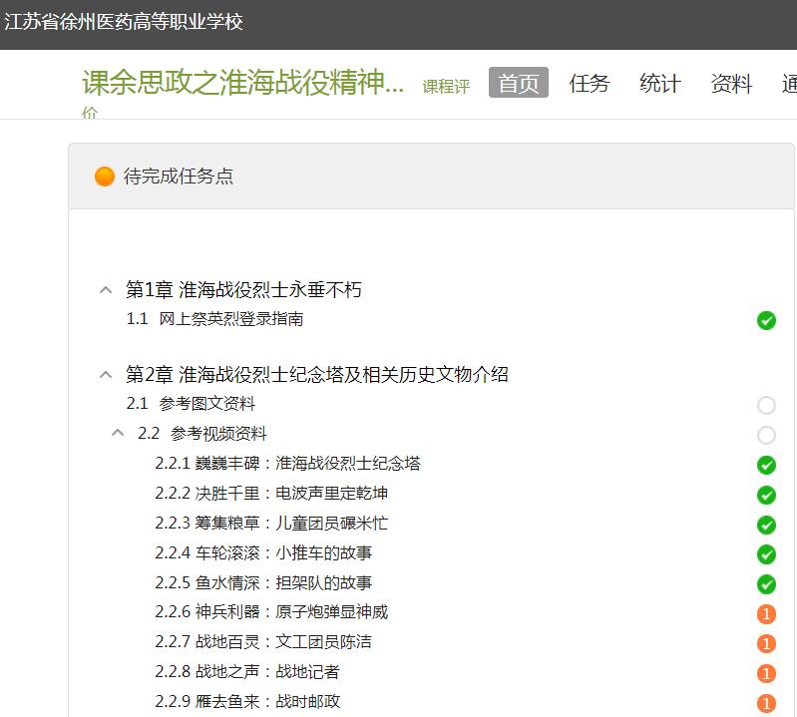
Task: Click green checkmark next to 2.2.1 巍巍丰碑
Action: click(x=766, y=465)
